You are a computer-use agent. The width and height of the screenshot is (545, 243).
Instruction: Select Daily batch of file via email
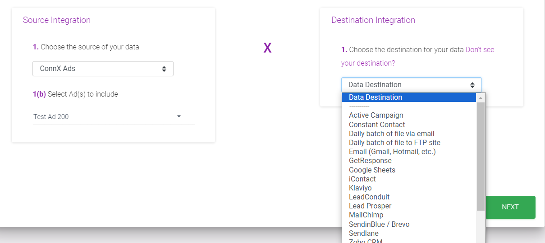point(391,133)
